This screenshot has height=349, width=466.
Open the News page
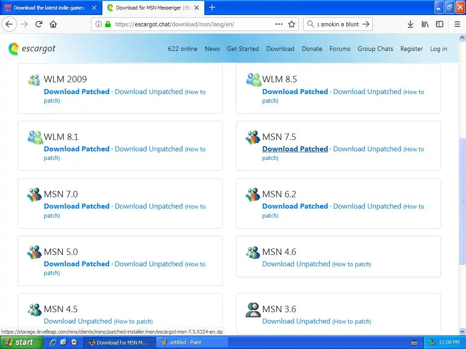point(212,49)
